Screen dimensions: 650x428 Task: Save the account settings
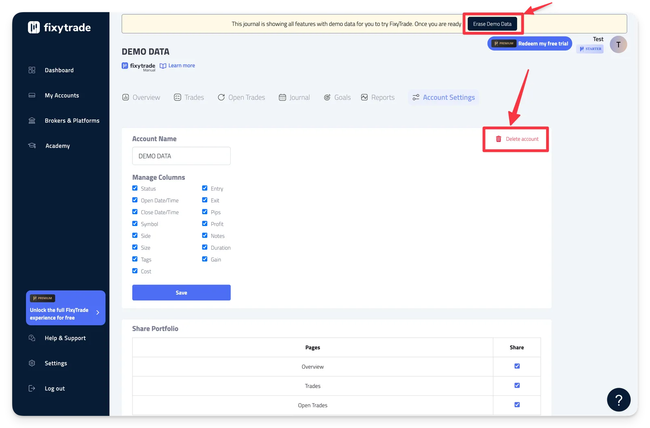click(182, 293)
